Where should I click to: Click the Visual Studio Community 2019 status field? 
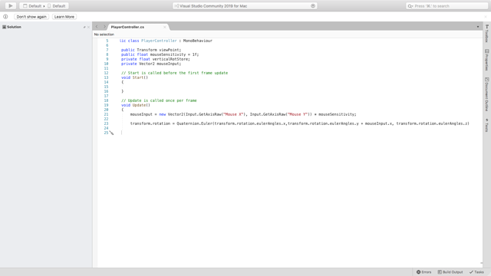(x=245, y=6)
